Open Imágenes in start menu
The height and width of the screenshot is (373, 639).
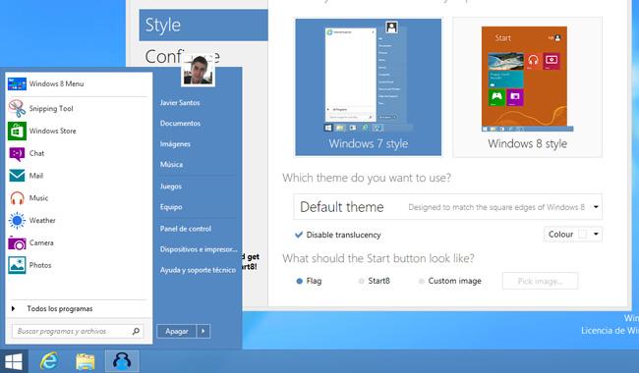pyautogui.click(x=175, y=144)
